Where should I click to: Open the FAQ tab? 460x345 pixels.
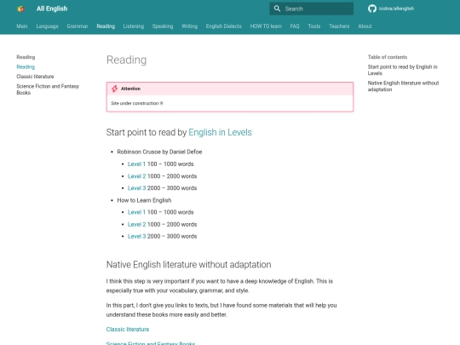[x=295, y=26]
